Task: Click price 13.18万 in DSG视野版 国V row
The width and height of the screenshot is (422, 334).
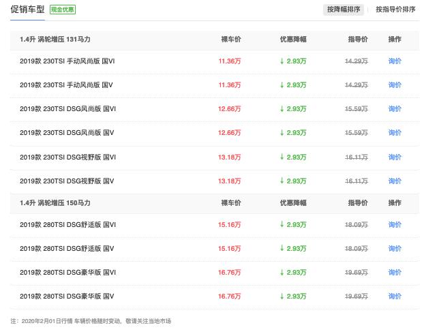Action: [x=229, y=181]
